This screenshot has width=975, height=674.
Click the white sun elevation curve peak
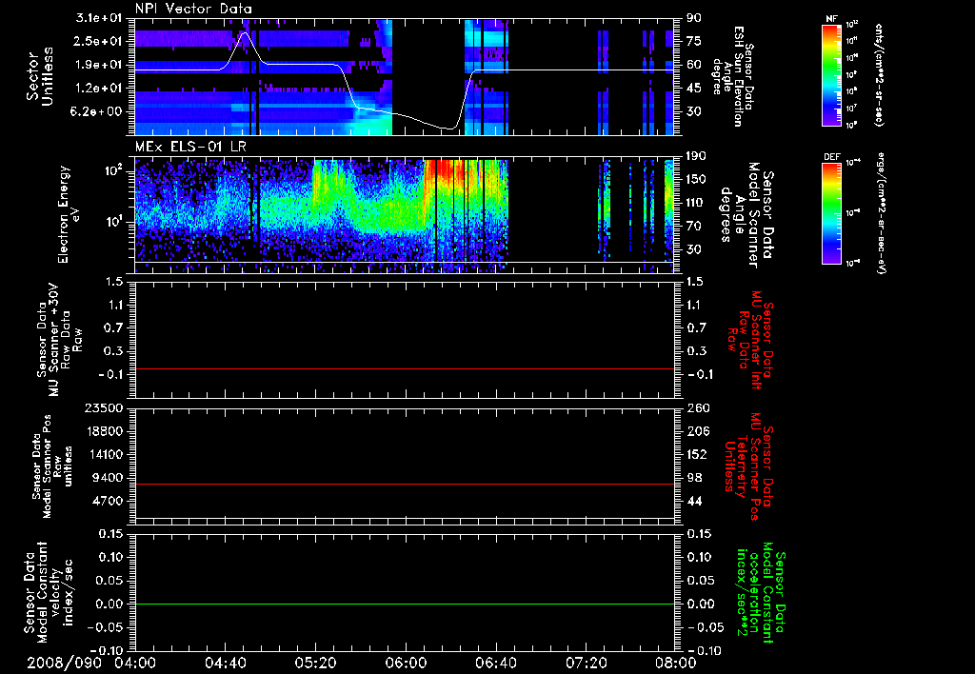[x=245, y=33]
